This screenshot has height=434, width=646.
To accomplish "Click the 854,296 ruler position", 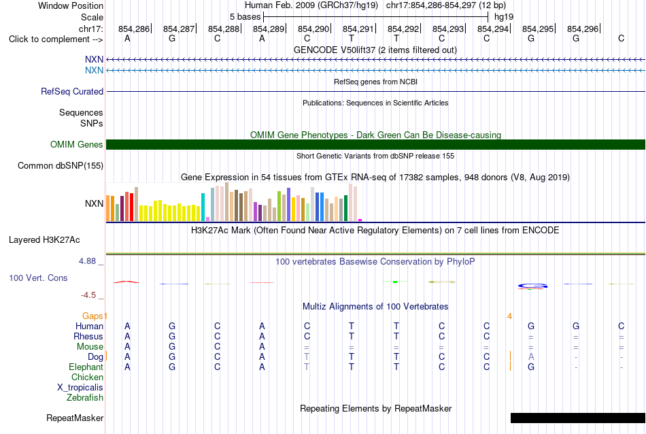I will click(x=583, y=29).
